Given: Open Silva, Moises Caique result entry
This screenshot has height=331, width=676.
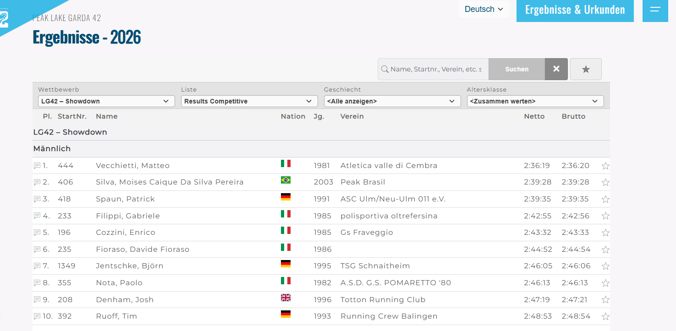Looking at the screenshot, I should [x=170, y=182].
